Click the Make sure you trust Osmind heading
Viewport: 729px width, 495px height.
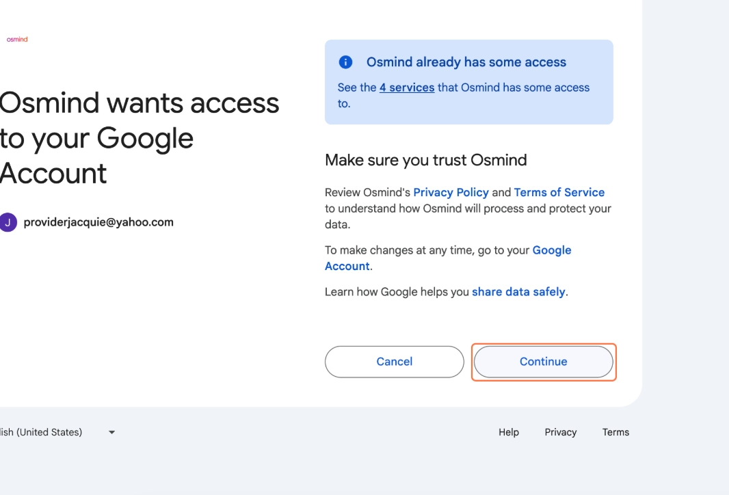426,160
